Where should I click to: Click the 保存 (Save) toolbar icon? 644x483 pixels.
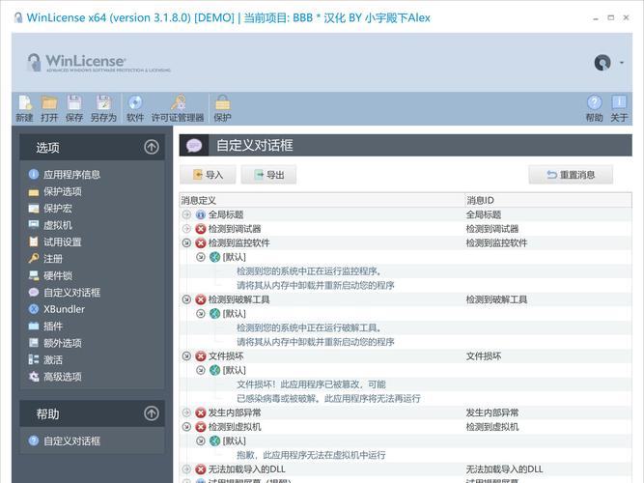tap(74, 104)
